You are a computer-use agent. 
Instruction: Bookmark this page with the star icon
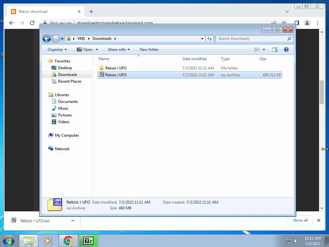284,23
